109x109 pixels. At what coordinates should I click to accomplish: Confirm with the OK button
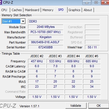(99, 106)
